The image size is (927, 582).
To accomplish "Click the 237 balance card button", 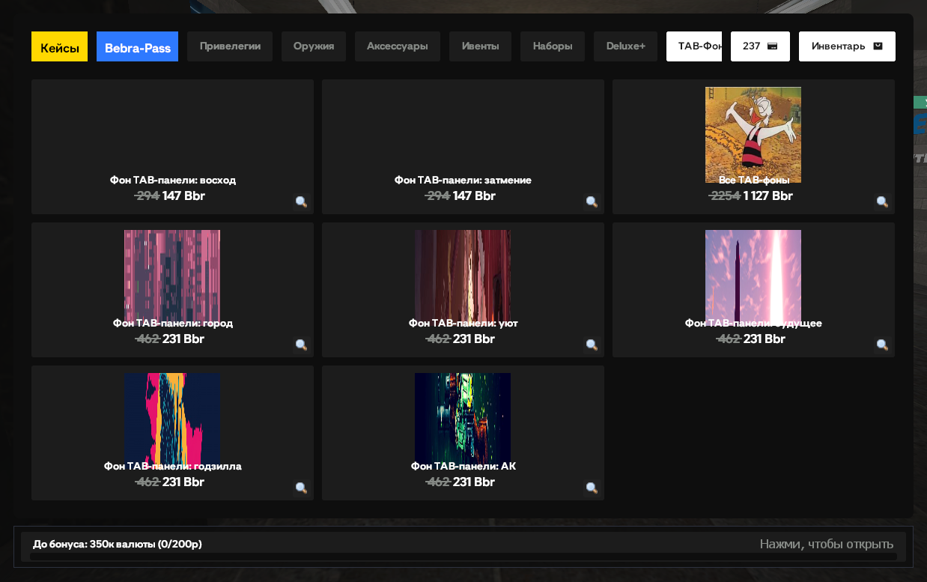I will [x=760, y=46].
